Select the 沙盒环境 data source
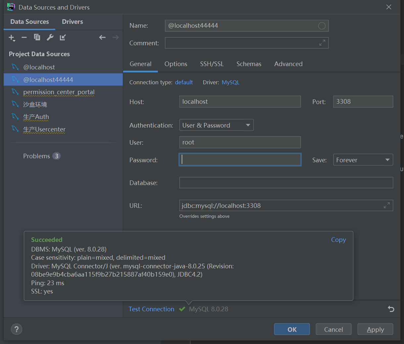The image size is (404, 344). 63,104
